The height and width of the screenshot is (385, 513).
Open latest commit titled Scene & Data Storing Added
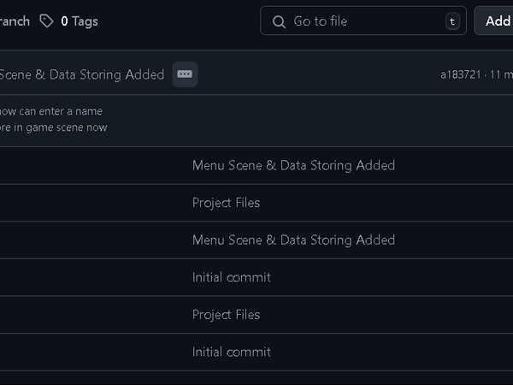pos(82,74)
